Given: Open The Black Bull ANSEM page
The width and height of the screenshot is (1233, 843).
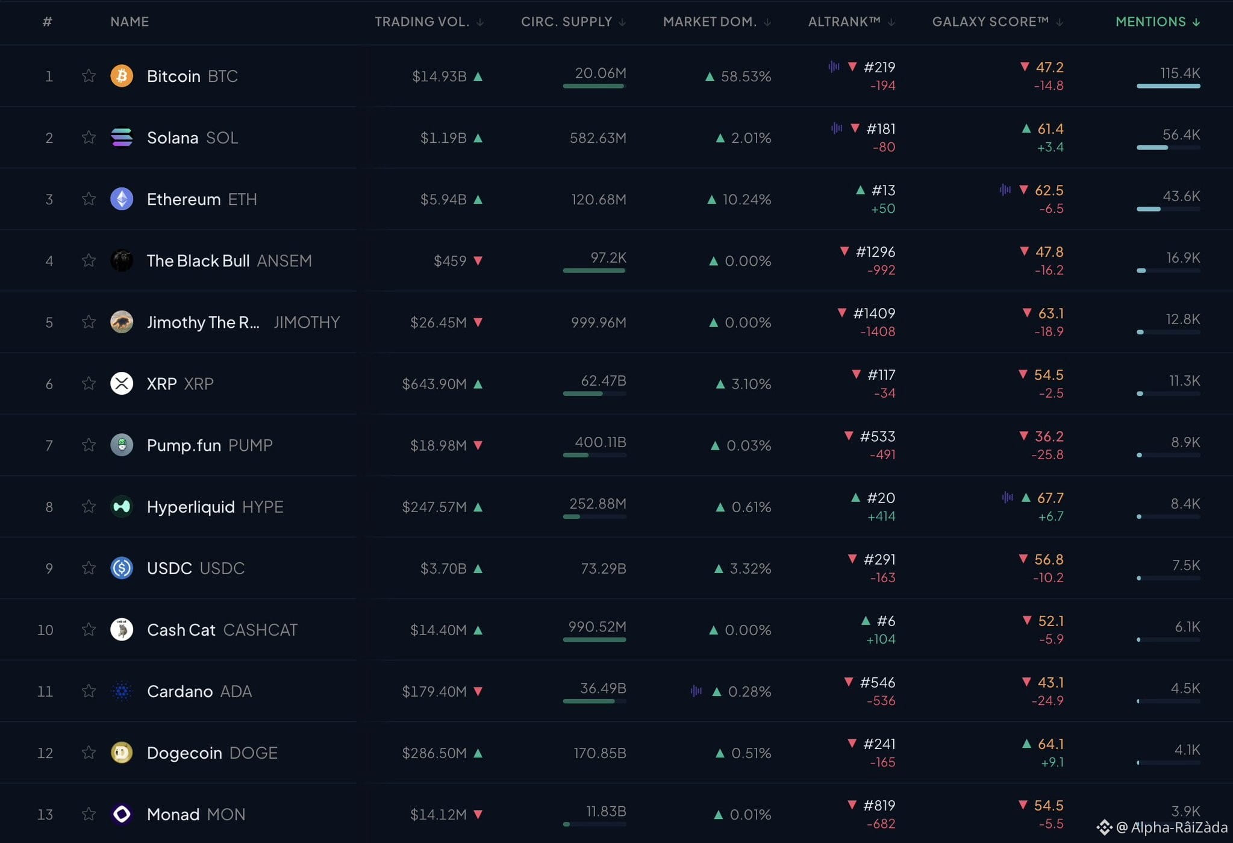Looking at the screenshot, I should [x=229, y=260].
